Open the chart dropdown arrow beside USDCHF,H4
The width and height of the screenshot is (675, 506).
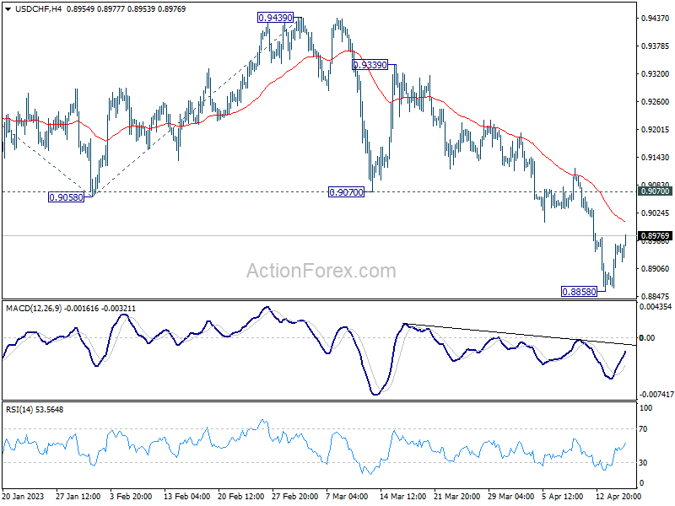click(x=8, y=9)
